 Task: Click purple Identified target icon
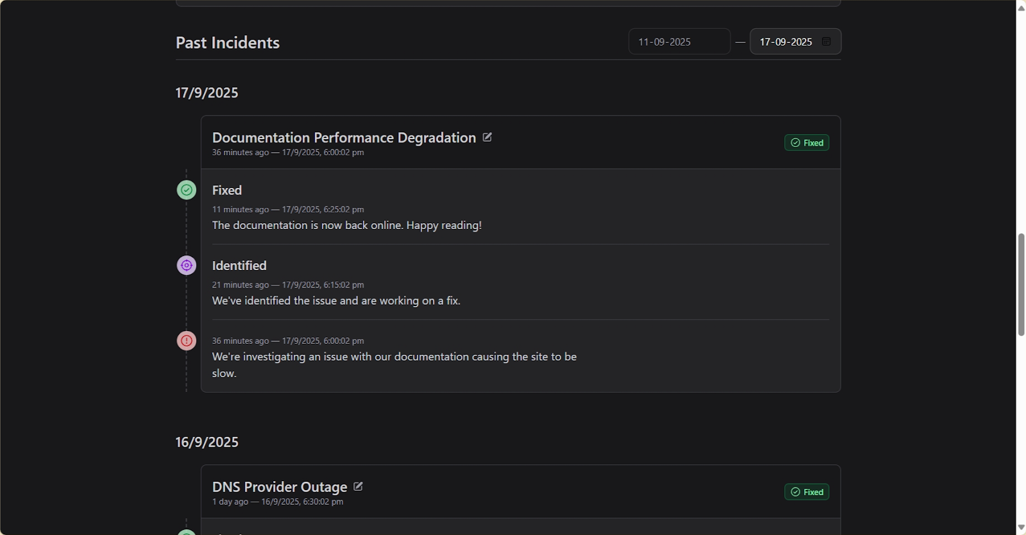coord(187,266)
